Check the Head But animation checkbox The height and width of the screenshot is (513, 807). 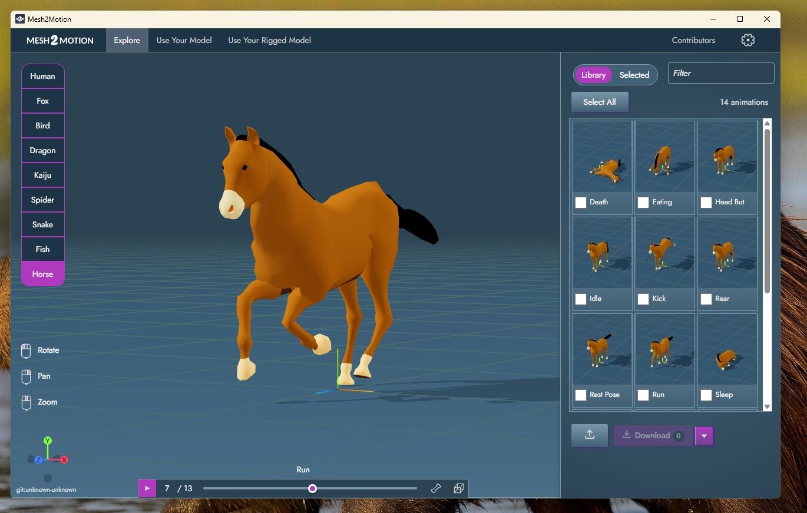tap(706, 203)
